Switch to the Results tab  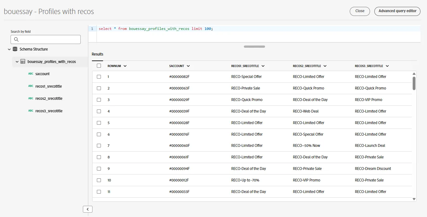(97, 54)
